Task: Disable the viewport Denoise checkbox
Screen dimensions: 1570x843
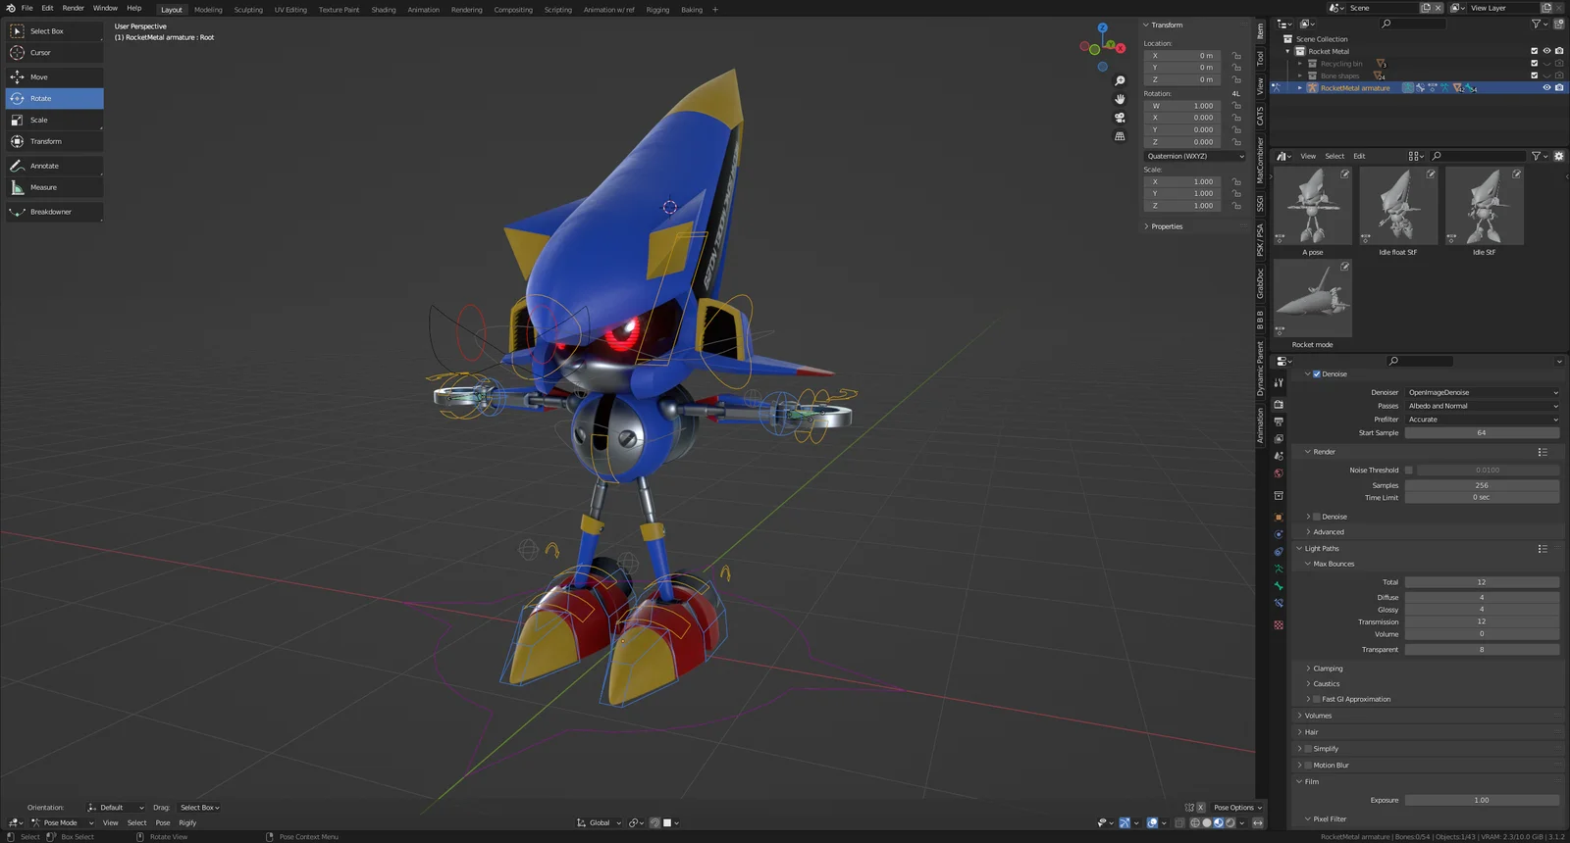Action: [1317, 373]
